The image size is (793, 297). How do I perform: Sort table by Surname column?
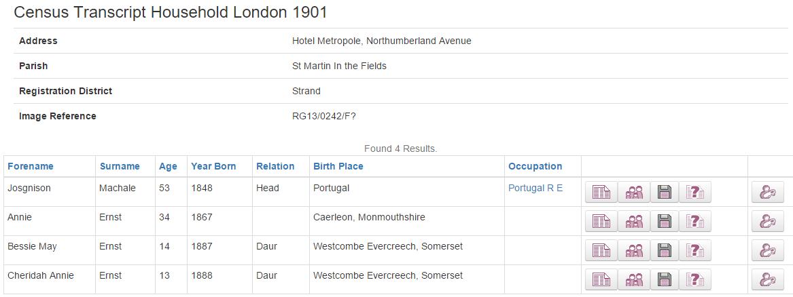120,166
